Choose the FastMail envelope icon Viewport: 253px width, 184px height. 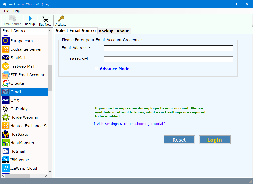point(6,58)
